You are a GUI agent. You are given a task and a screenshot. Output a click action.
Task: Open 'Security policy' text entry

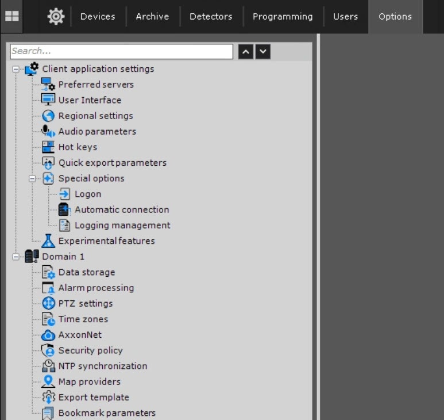pos(90,351)
